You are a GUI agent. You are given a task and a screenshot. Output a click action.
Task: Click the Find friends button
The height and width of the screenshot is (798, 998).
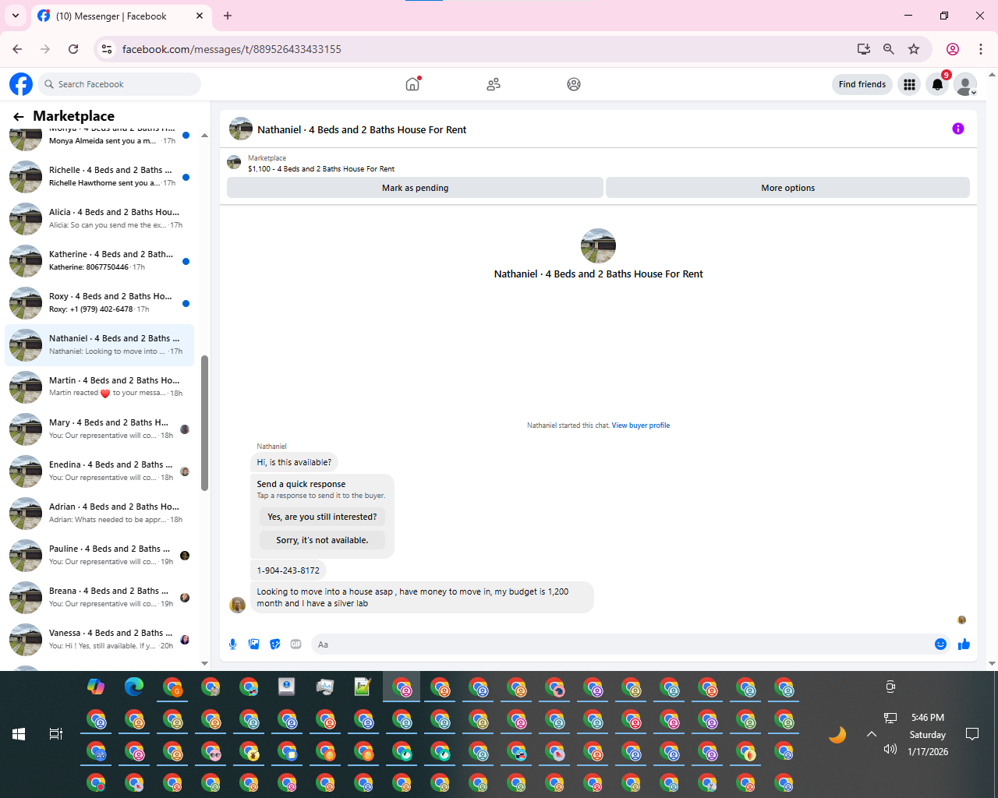(862, 84)
